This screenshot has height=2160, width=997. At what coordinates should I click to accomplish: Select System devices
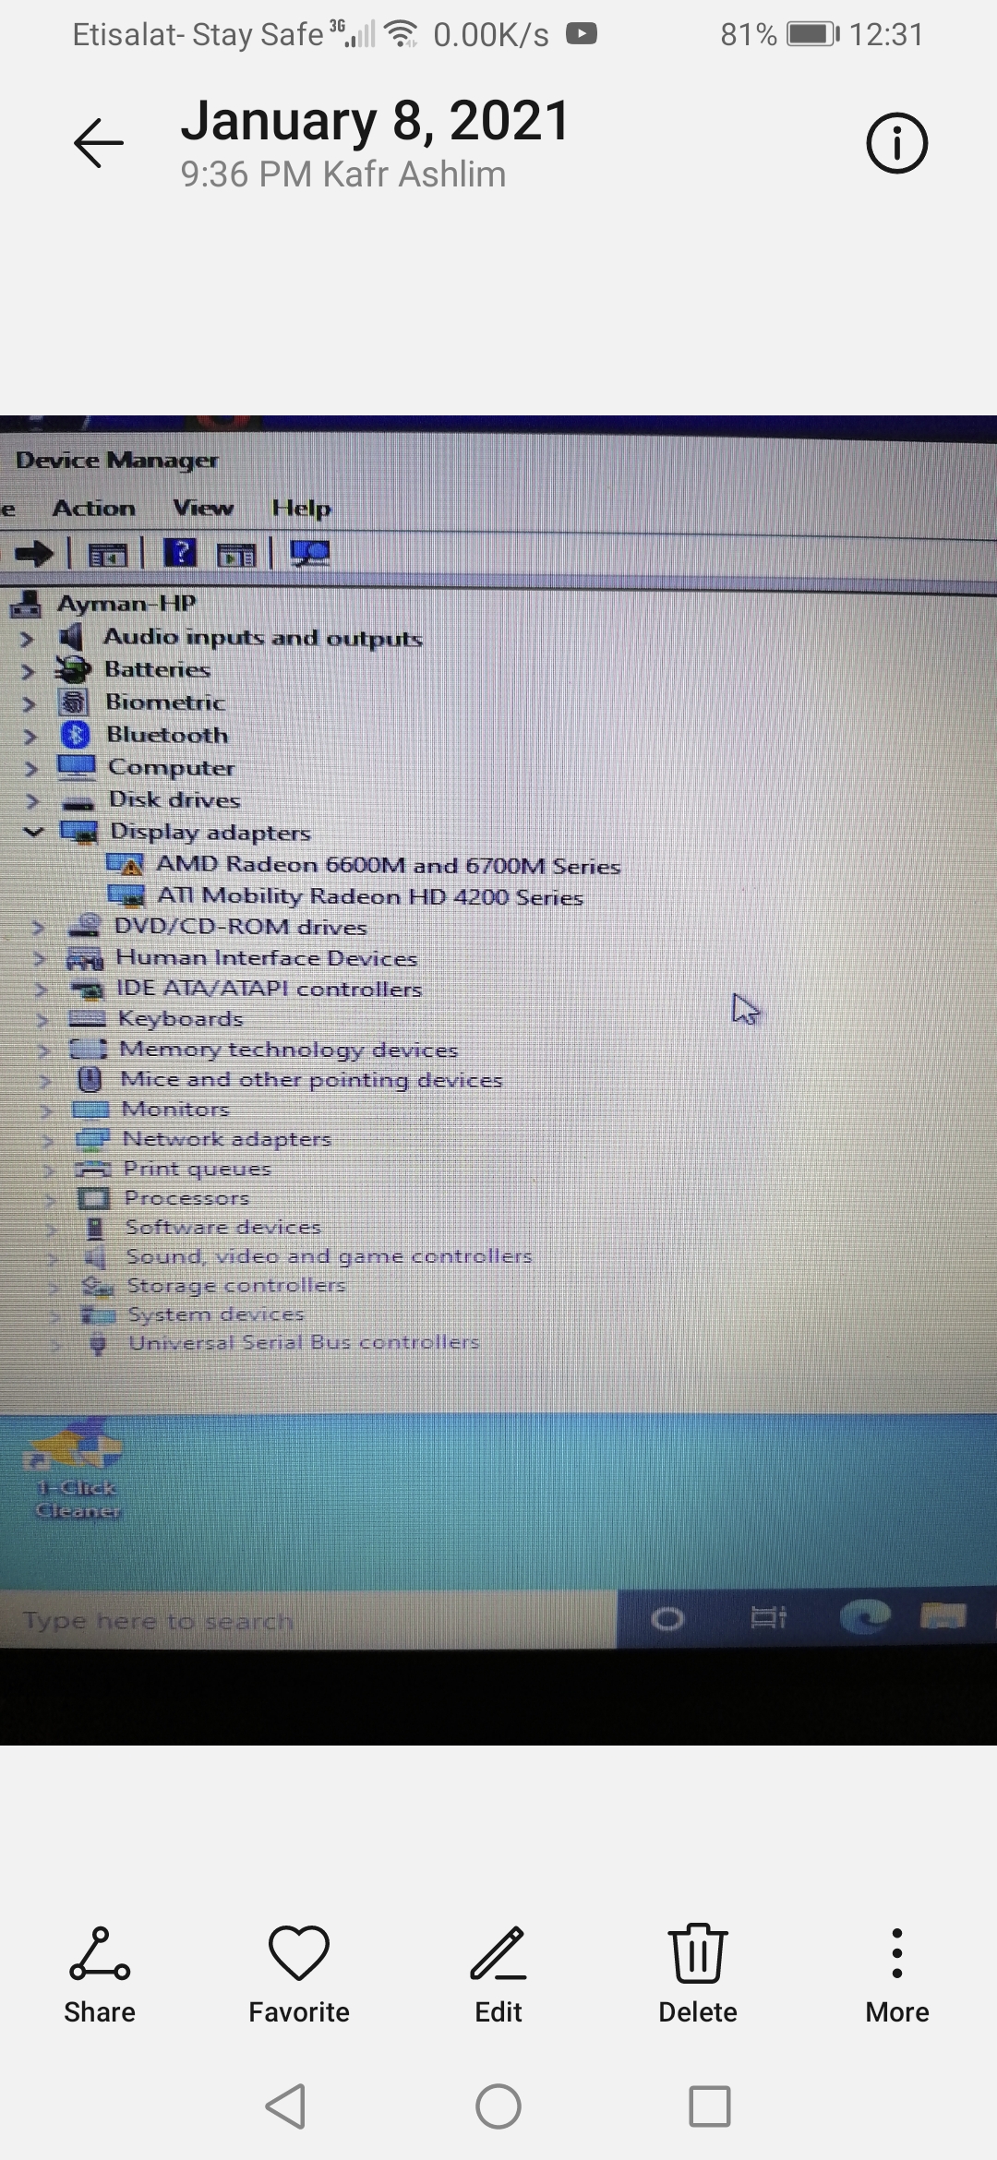click(x=216, y=1314)
